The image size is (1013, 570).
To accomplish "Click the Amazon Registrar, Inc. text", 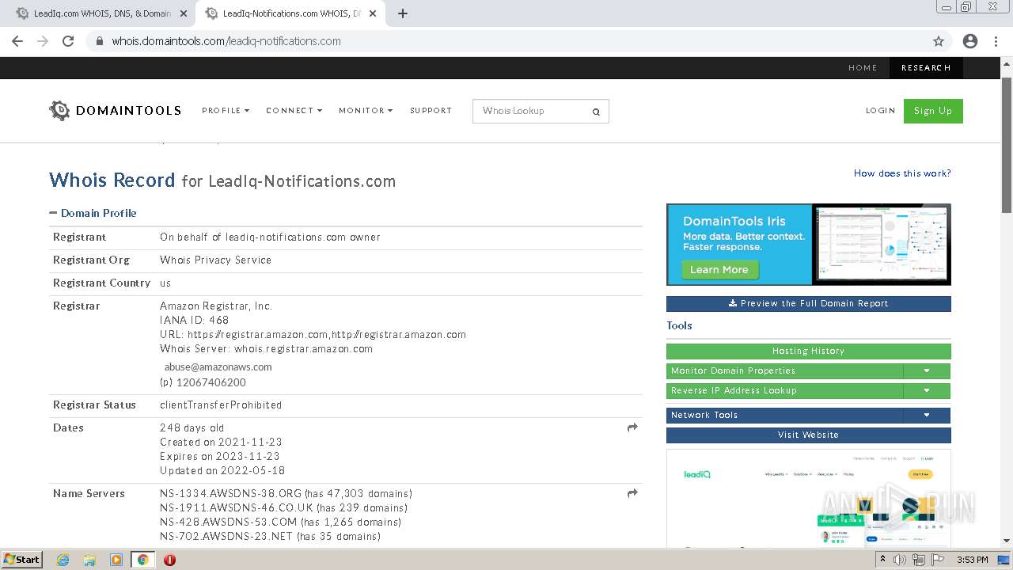I will pyautogui.click(x=215, y=306).
